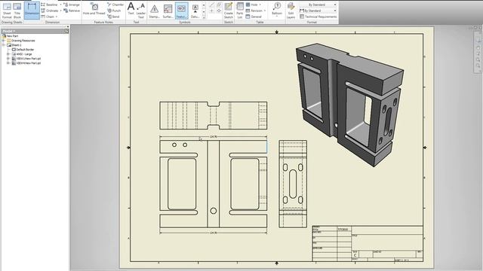Expand the ANSI - Large tree node
483x271 pixels.
(x=8, y=54)
